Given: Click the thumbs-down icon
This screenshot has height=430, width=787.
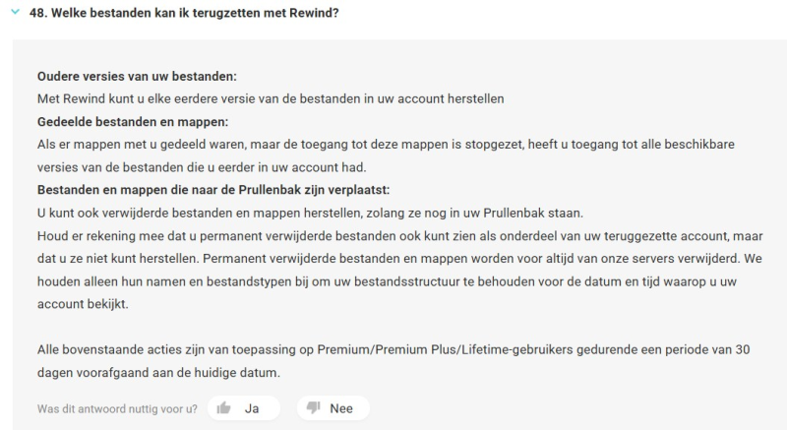Looking at the screenshot, I should click(x=315, y=407).
